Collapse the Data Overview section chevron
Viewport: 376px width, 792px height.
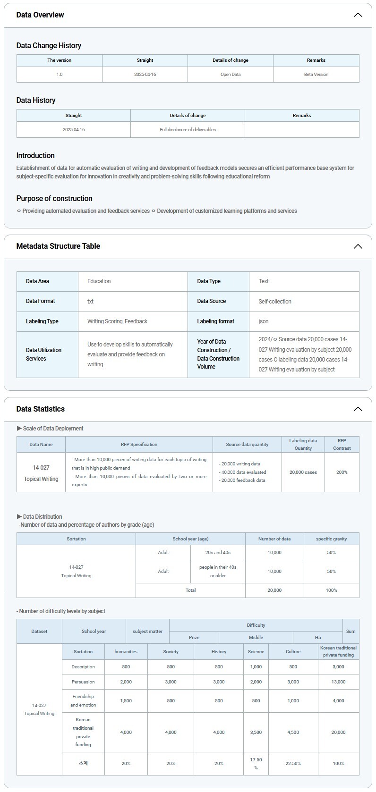[x=358, y=15]
